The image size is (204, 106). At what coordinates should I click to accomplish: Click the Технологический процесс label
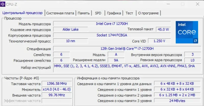(30, 41)
